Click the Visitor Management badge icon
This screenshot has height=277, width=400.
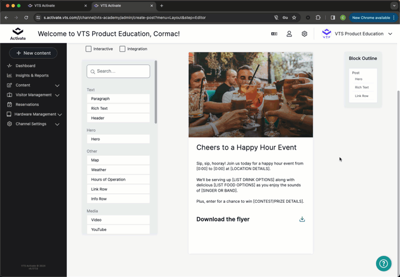[x=9, y=95]
